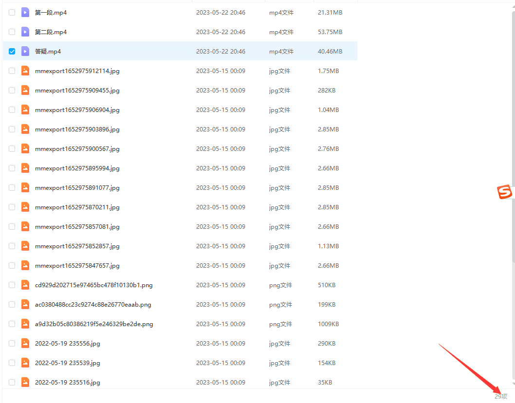Image resolution: width=515 pixels, height=403 pixels.
Task: Check the box for 第一段.mp4
Action: point(12,13)
